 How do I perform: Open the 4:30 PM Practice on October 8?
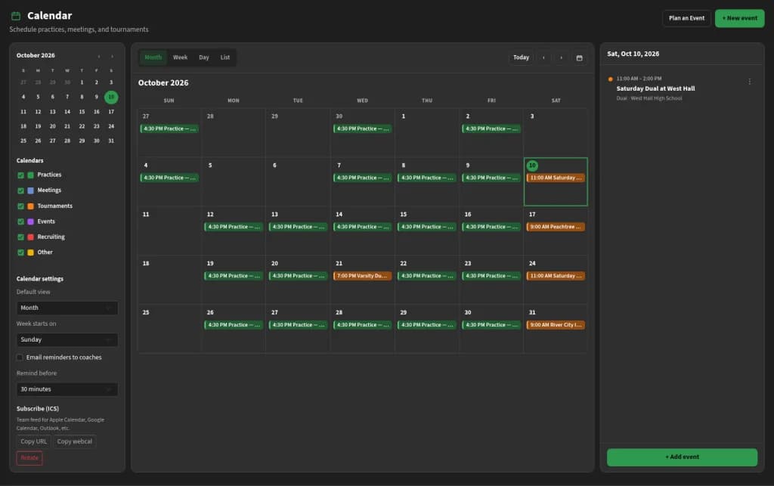426,178
